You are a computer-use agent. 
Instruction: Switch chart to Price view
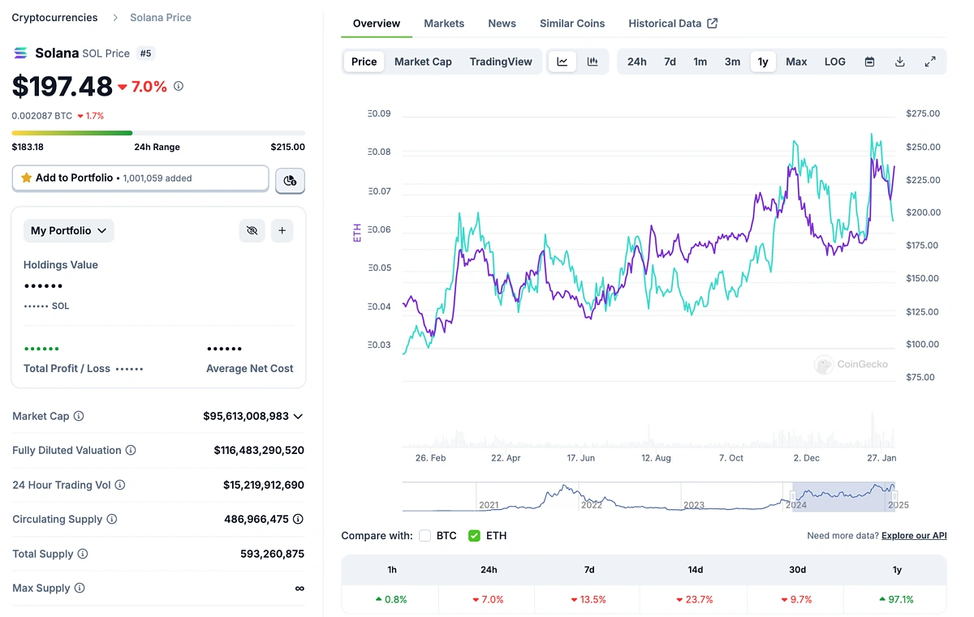(x=364, y=62)
